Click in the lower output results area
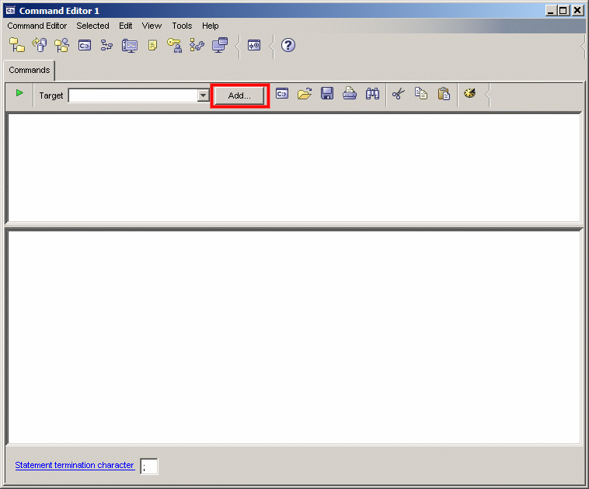This screenshot has width=589, height=489. pyautogui.click(x=294, y=338)
